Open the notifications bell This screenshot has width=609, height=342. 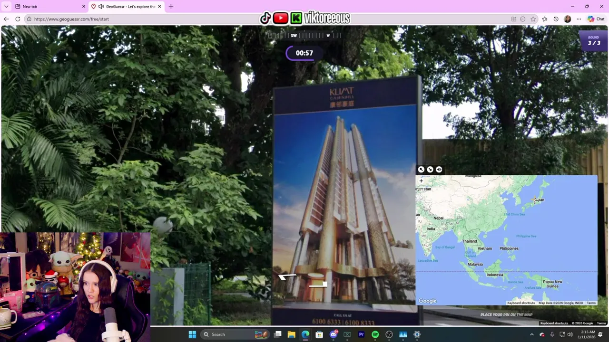[600, 334]
